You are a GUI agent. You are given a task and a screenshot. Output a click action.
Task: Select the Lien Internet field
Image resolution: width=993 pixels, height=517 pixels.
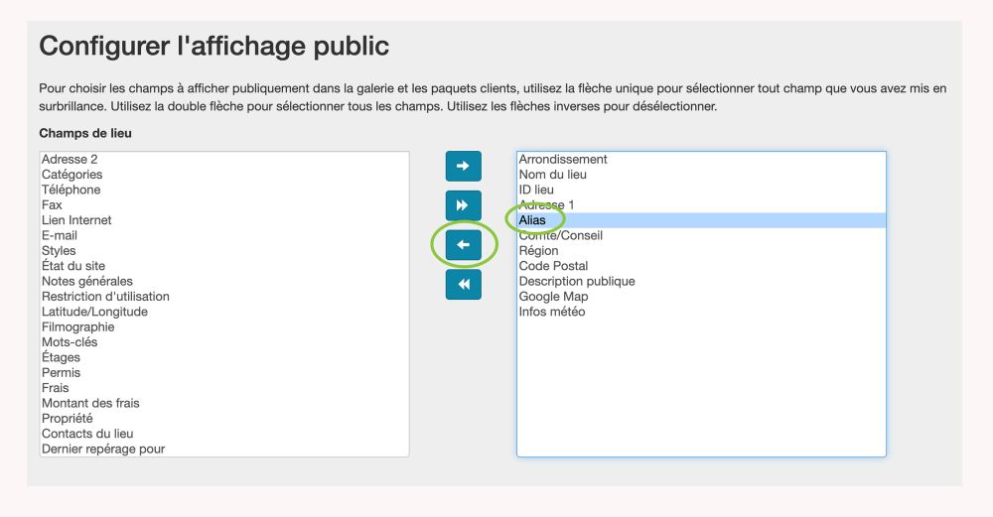[x=76, y=220]
